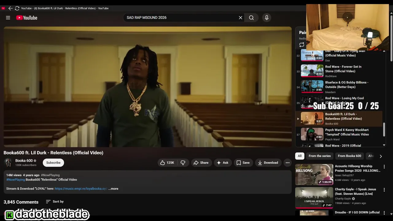Image resolution: width=393 pixels, height=221 pixels.
Task: Open the LOYAL stream download link
Action: (x=81, y=189)
